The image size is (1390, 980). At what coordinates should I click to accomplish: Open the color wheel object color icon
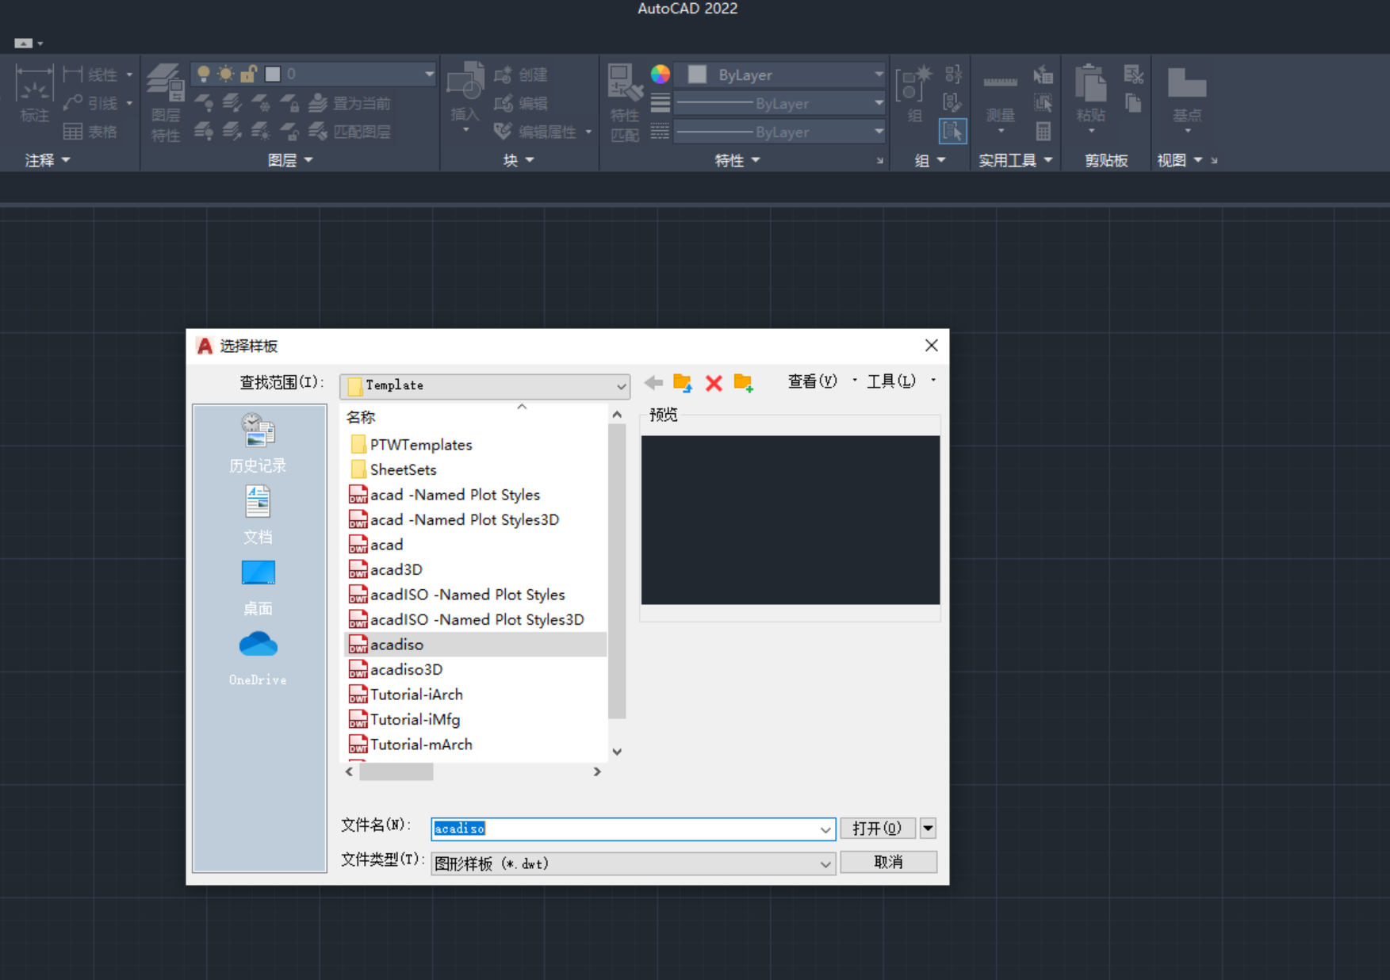[x=660, y=75]
